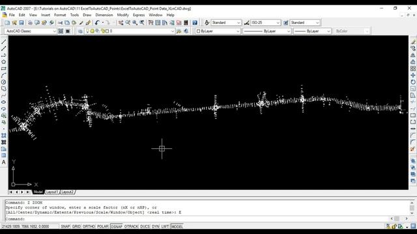Cut selection with the scissors icon
The image size is (417, 234).
pyautogui.click(x=61, y=23)
